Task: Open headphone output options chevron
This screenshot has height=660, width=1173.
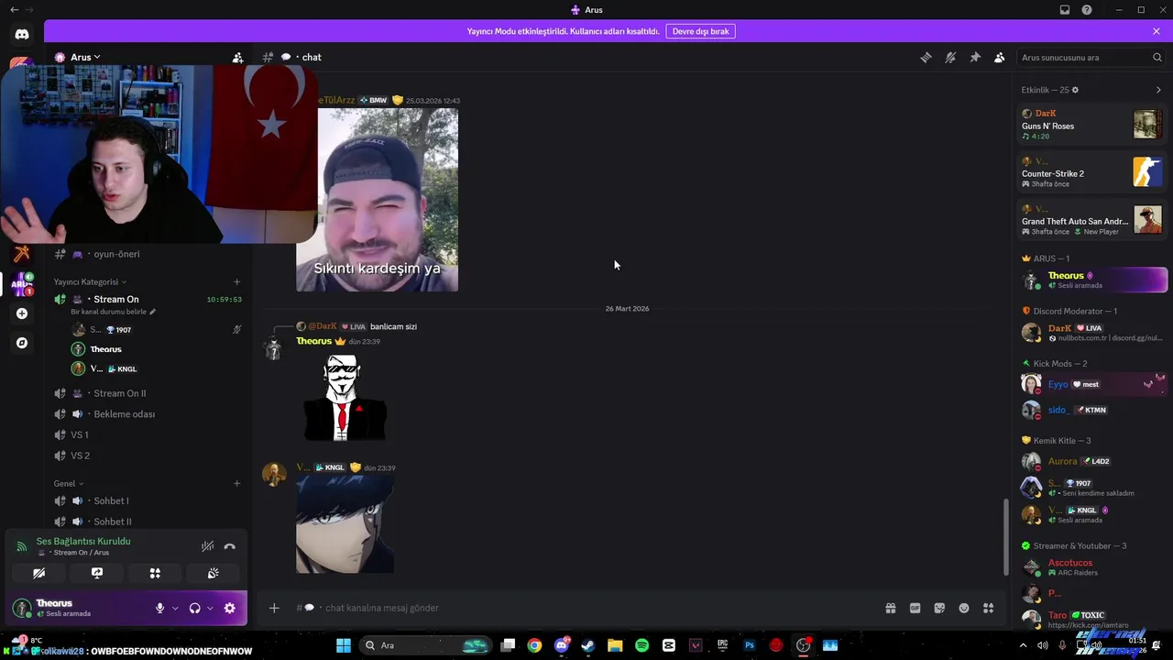Action: tap(210, 608)
